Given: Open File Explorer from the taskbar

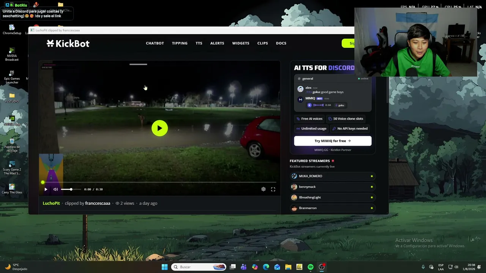Looking at the screenshot, I should tap(288, 267).
